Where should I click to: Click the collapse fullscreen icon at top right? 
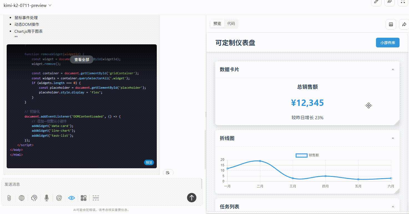[403, 2]
